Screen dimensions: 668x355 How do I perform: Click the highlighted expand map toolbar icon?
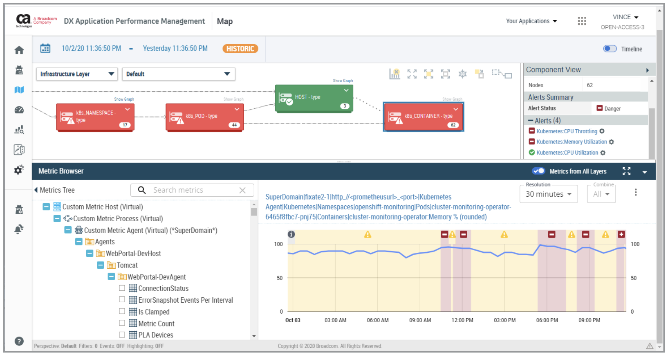coord(428,74)
